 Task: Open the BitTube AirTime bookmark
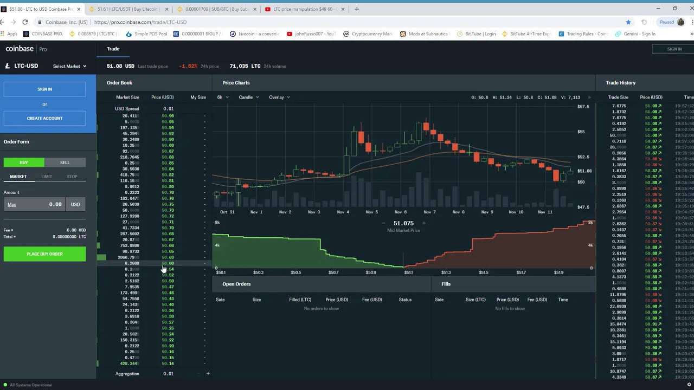coord(526,34)
